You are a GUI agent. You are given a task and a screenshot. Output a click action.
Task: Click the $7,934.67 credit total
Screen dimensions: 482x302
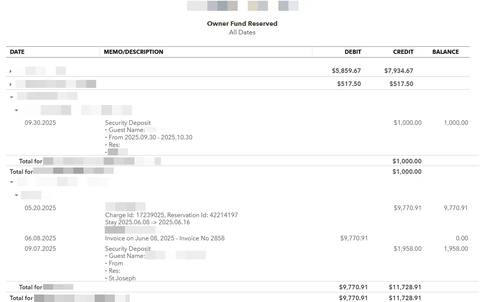pyautogui.click(x=399, y=71)
